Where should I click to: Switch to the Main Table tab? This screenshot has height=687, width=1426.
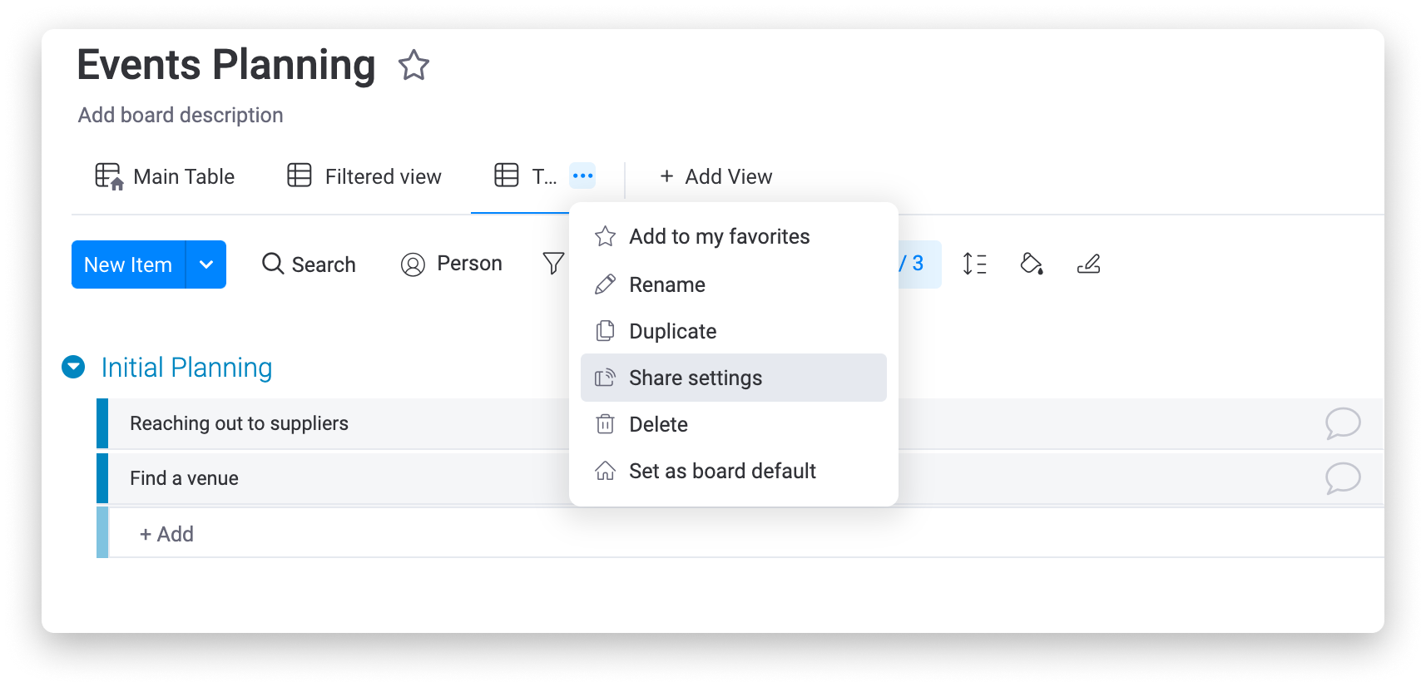coord(165,176)
